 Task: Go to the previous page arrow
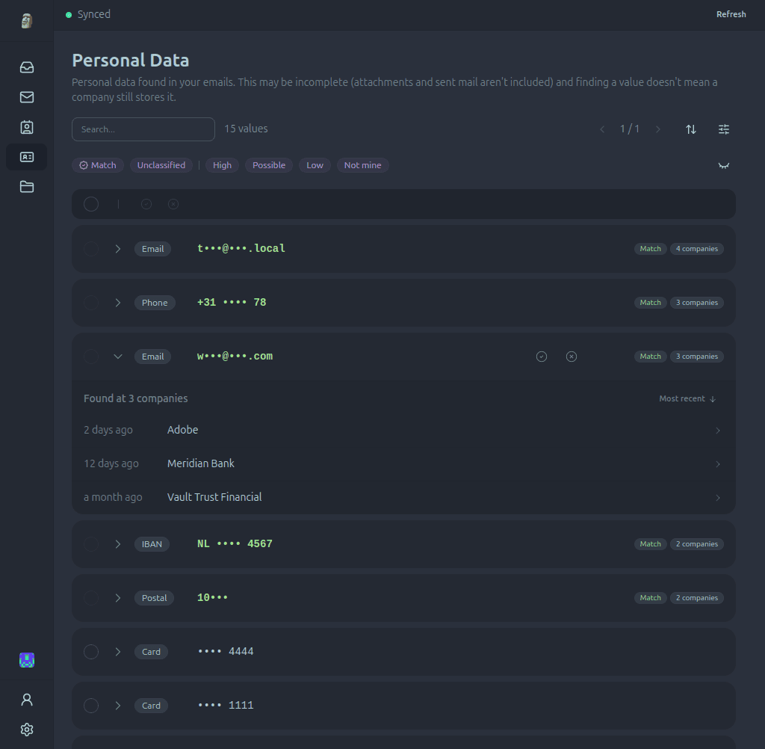pyautogui.click(x=602, y=129)
